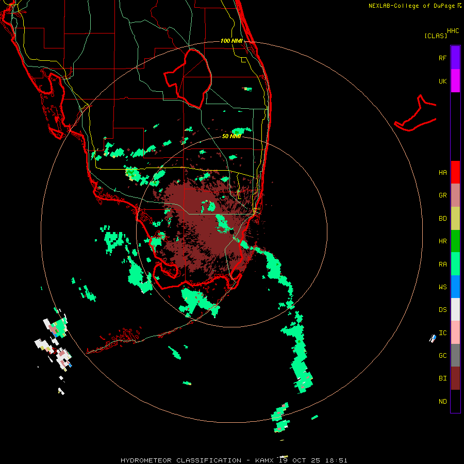Click the HHC product label
This screenshot has width=464, height=464.
453,31
